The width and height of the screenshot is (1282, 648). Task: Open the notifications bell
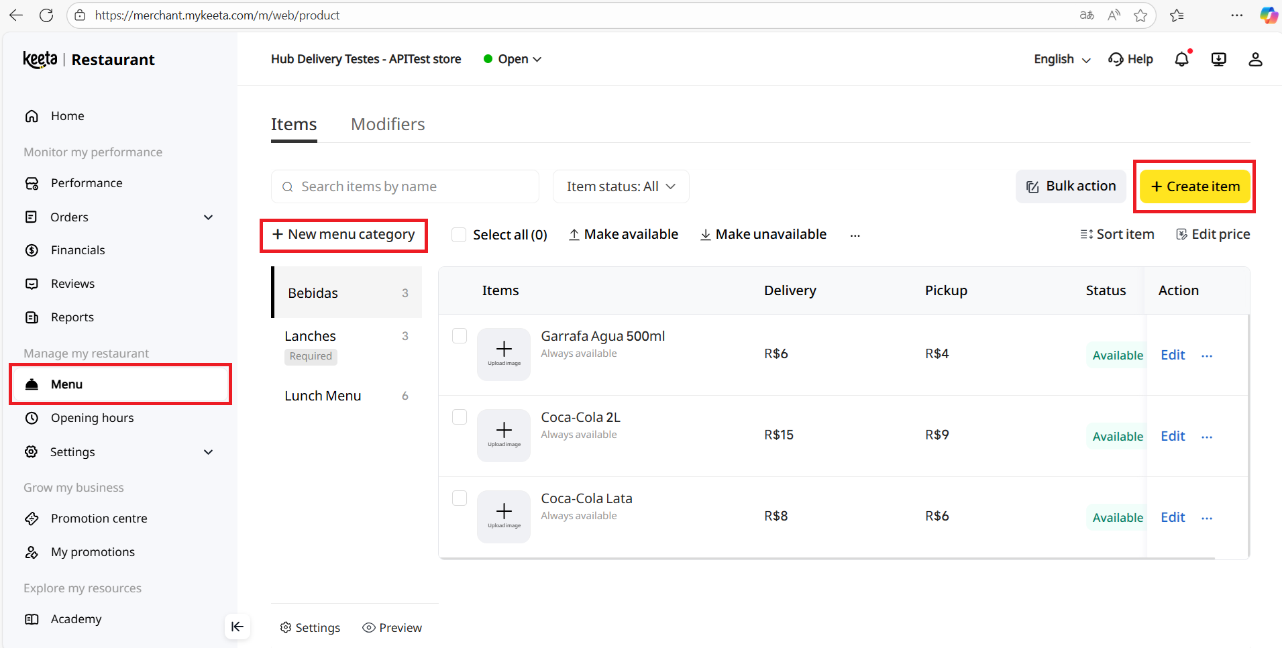[x=1181, y=60]
